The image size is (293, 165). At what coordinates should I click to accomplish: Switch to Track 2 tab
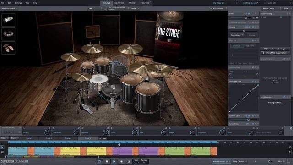29,138
